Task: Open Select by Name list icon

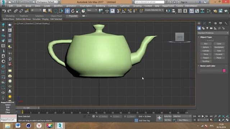Action: (x=50, y=11)
